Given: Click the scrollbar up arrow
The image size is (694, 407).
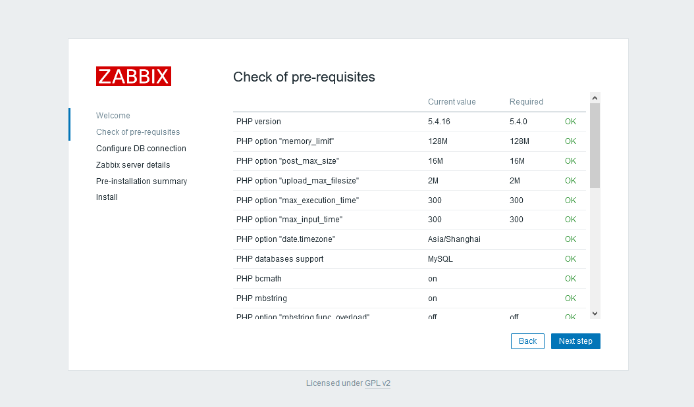Looking at the screenshot, I should 595,97.
